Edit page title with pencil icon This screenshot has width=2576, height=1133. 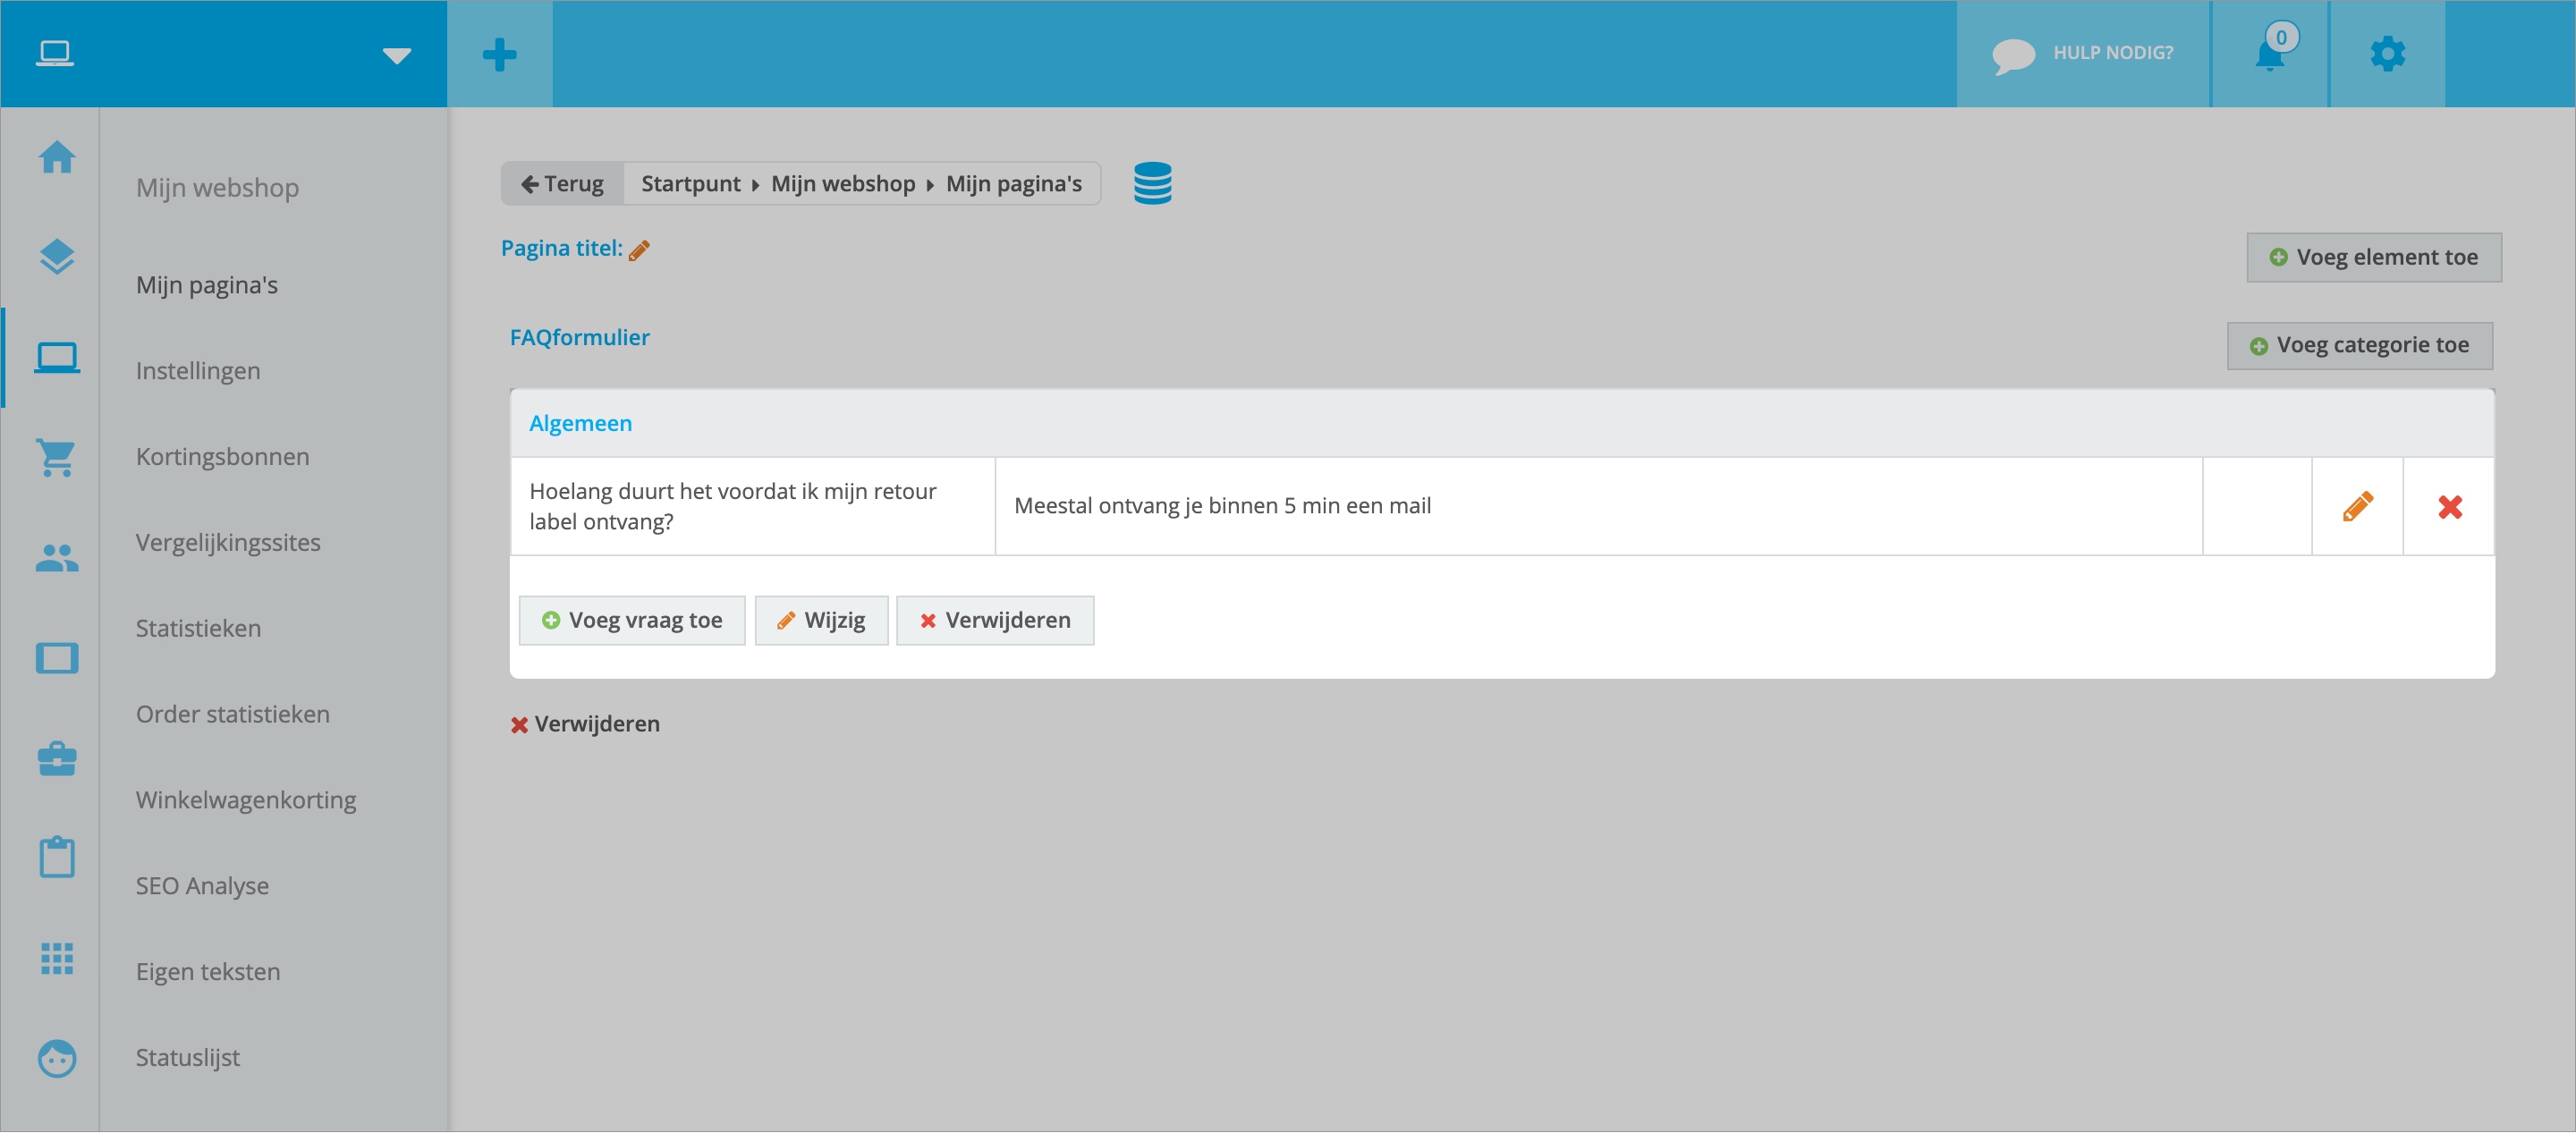tap(639, 250)
